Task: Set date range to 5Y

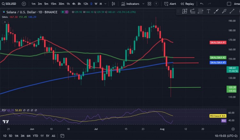Action: (48, 136)
